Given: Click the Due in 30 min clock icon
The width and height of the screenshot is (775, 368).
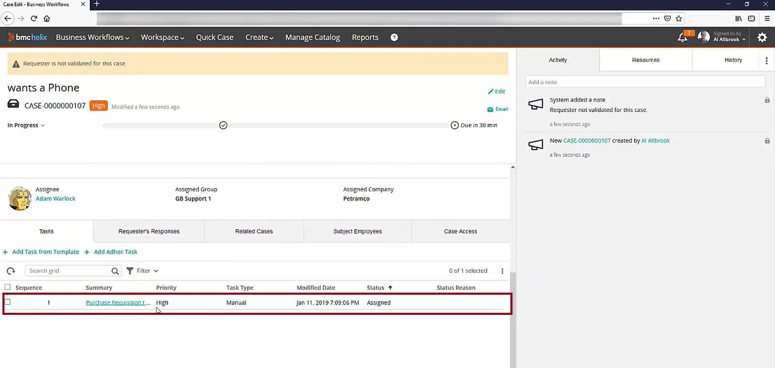Looking at the screenshot, I should coord(455,125).
